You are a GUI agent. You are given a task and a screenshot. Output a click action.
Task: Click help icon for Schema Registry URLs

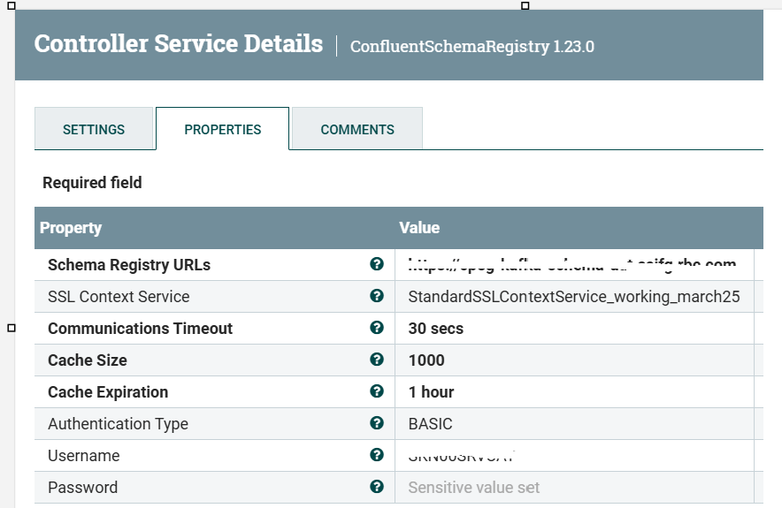coord(377,264)
